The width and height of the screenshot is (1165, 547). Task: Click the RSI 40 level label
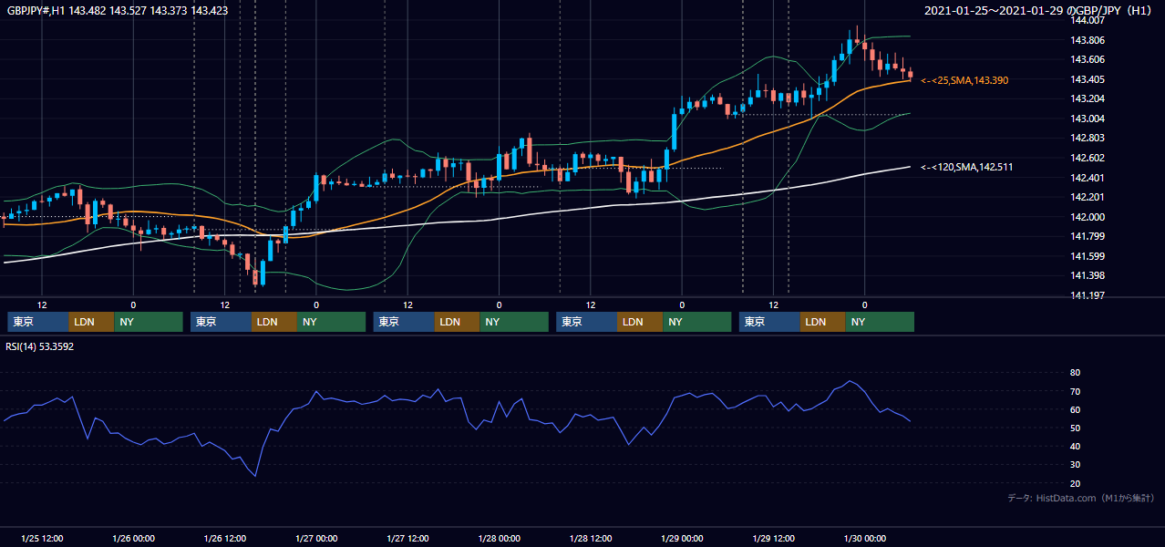[x=1075, y=446]
